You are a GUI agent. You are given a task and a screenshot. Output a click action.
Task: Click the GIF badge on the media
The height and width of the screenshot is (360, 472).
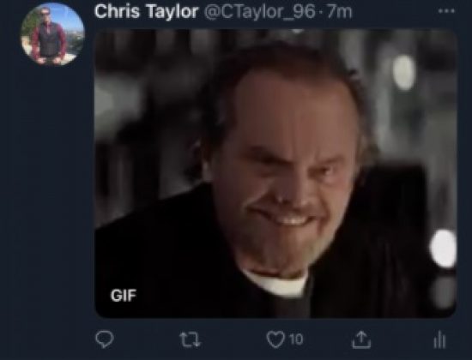pyautogui.click(x=124, y=296)
